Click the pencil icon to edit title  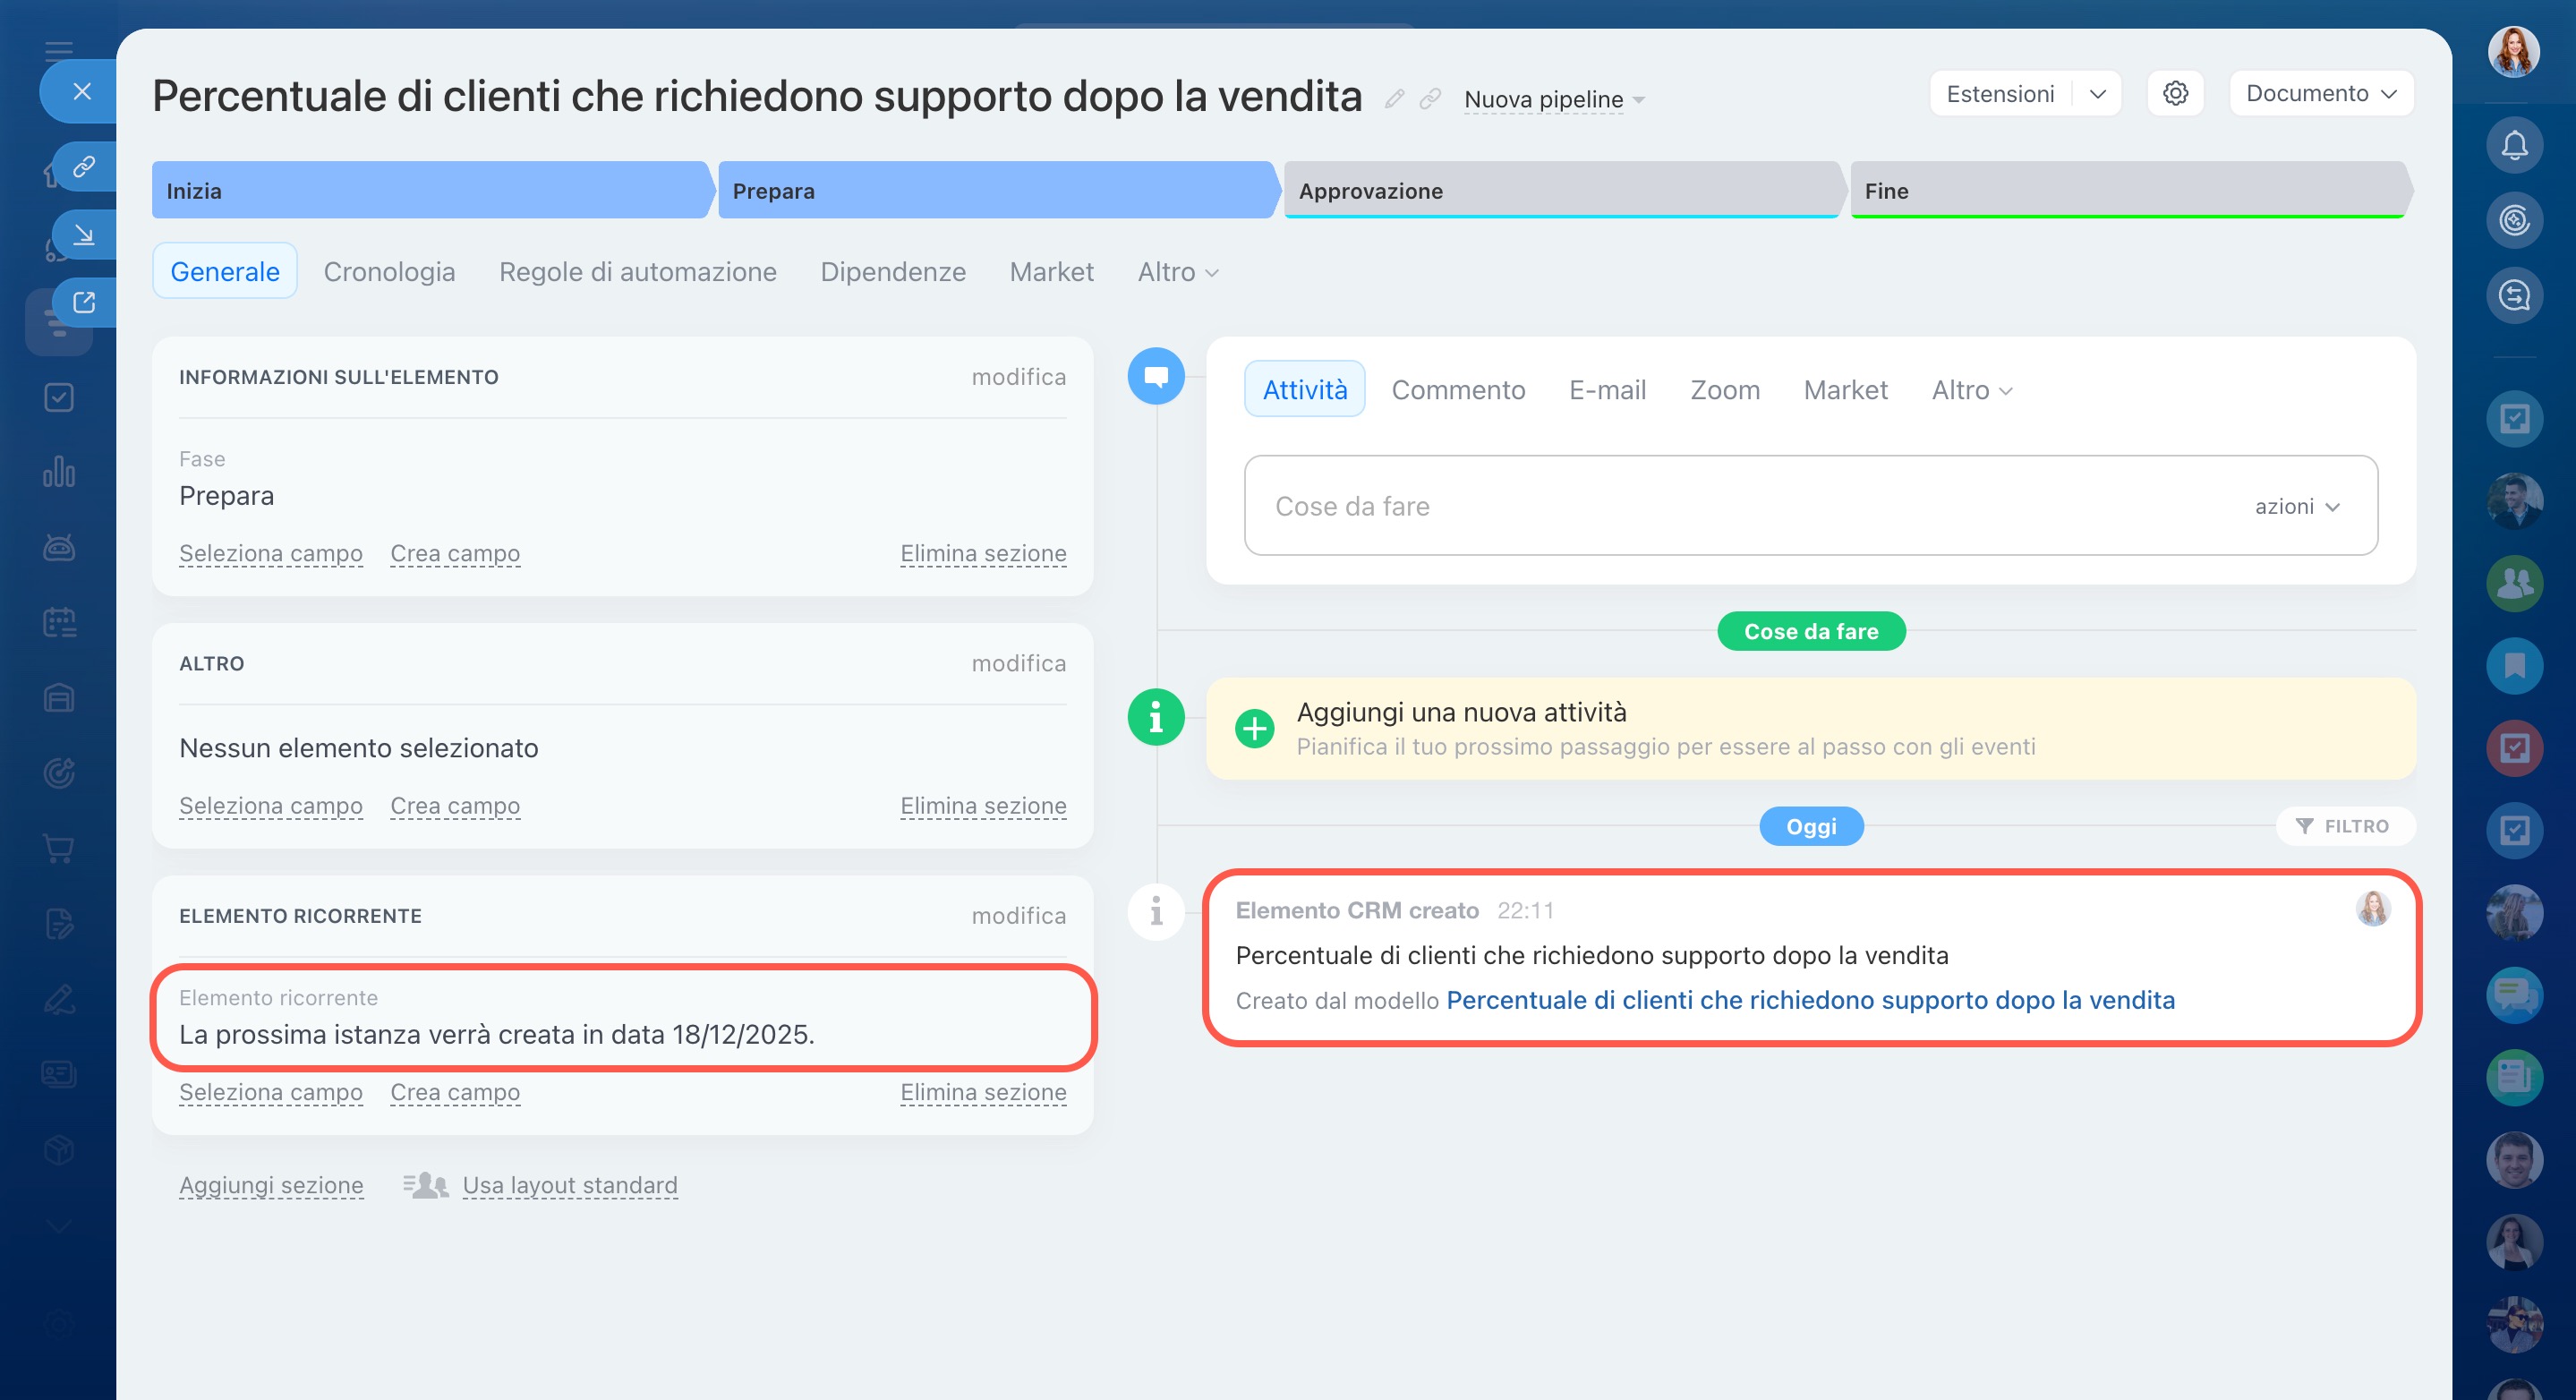pyautogui.click(x=1394, y=98)
